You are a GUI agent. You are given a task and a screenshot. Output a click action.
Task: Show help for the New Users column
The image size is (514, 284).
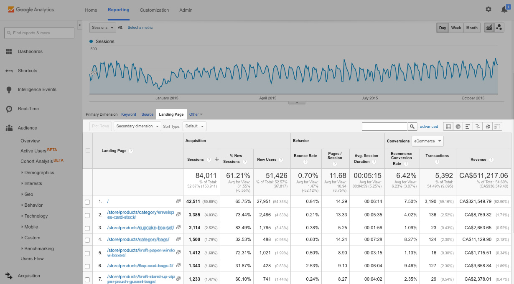point(282,160)
